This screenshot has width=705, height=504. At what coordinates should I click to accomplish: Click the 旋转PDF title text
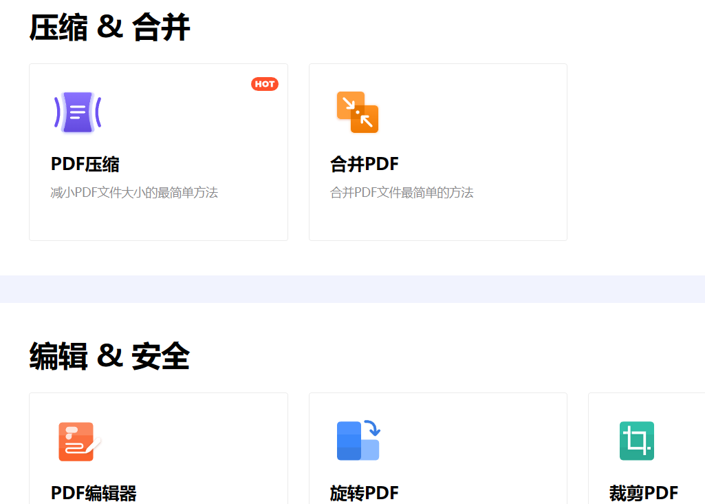tap(364, 492)
